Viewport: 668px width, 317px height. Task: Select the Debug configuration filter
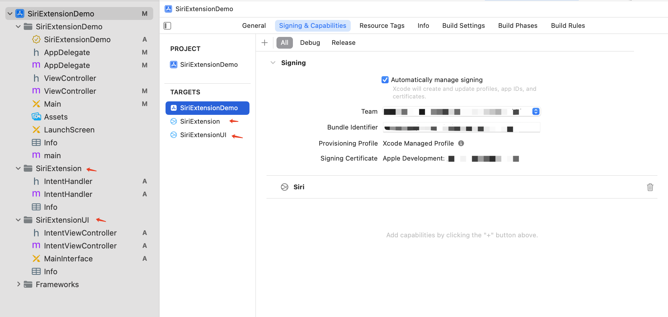click(x=310, y=43)
